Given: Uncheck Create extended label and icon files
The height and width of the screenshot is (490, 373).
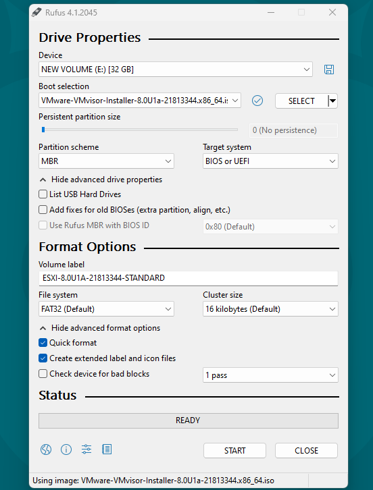Looking at the screenshot, I should (x=43, y=358).
